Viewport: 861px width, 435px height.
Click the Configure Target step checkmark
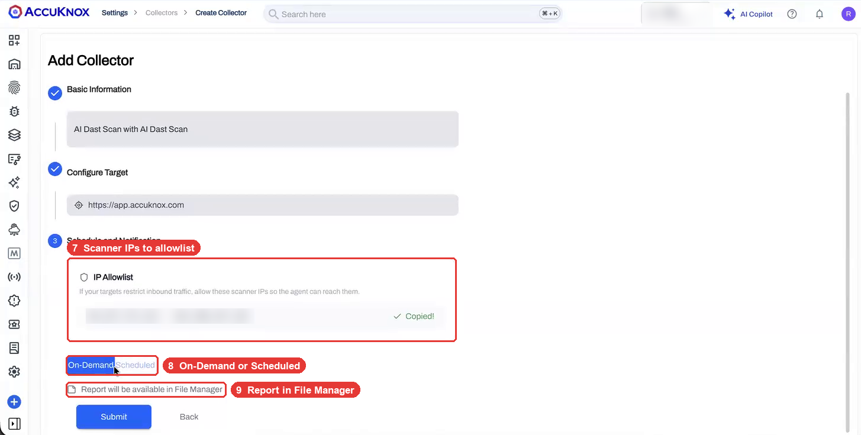pyautogui.click(x=55, y=169)
